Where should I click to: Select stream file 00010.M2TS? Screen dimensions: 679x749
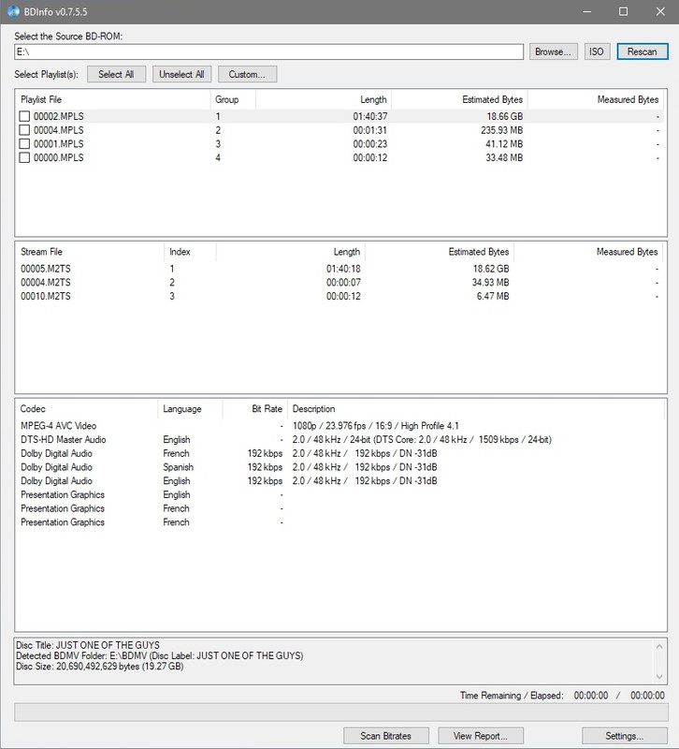46,296
